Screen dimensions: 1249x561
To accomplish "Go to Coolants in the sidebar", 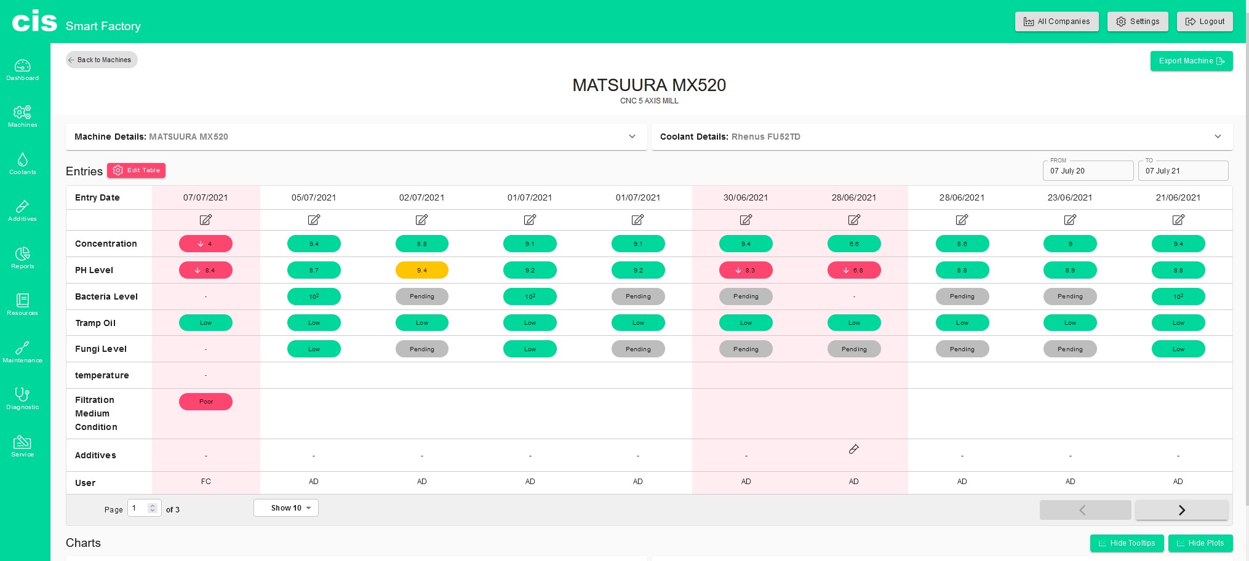I will tap(23, 164).
